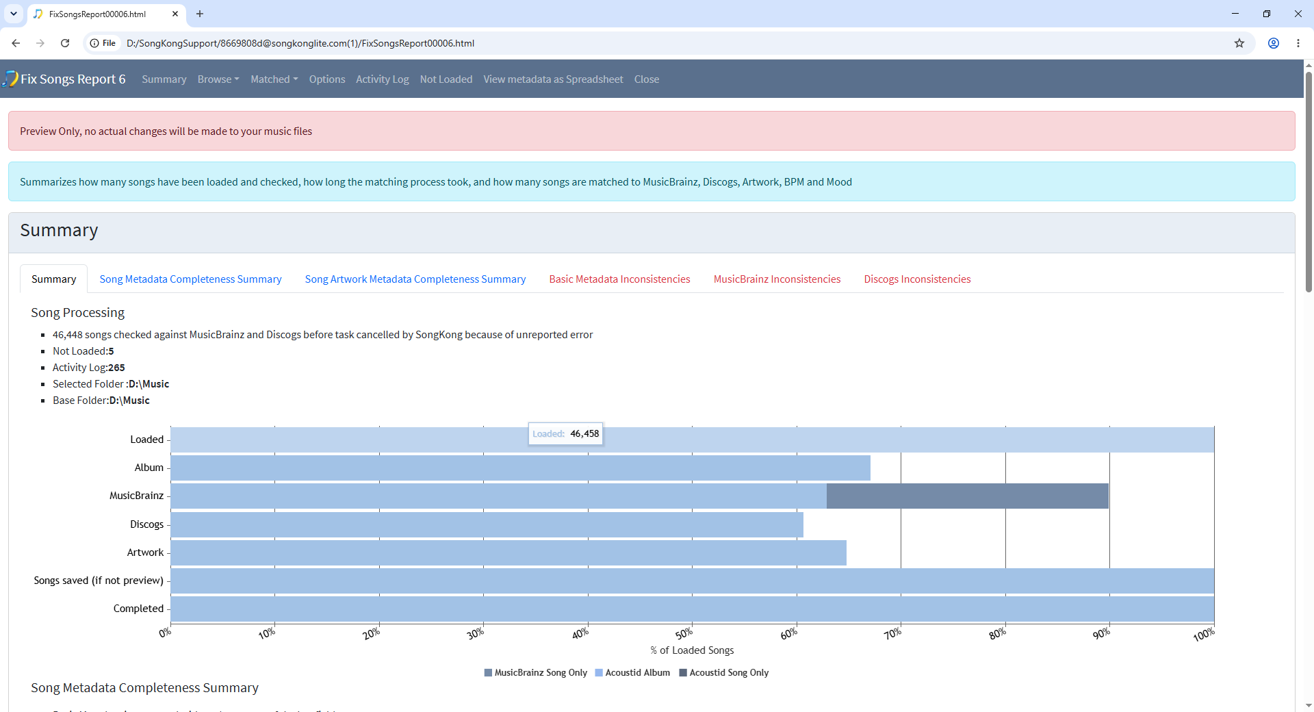Image resolution: width=1314 pixels, height=712 pixels.
Task: Click the 'Not Loaded:5' list entry
Action: click(83, 351)
